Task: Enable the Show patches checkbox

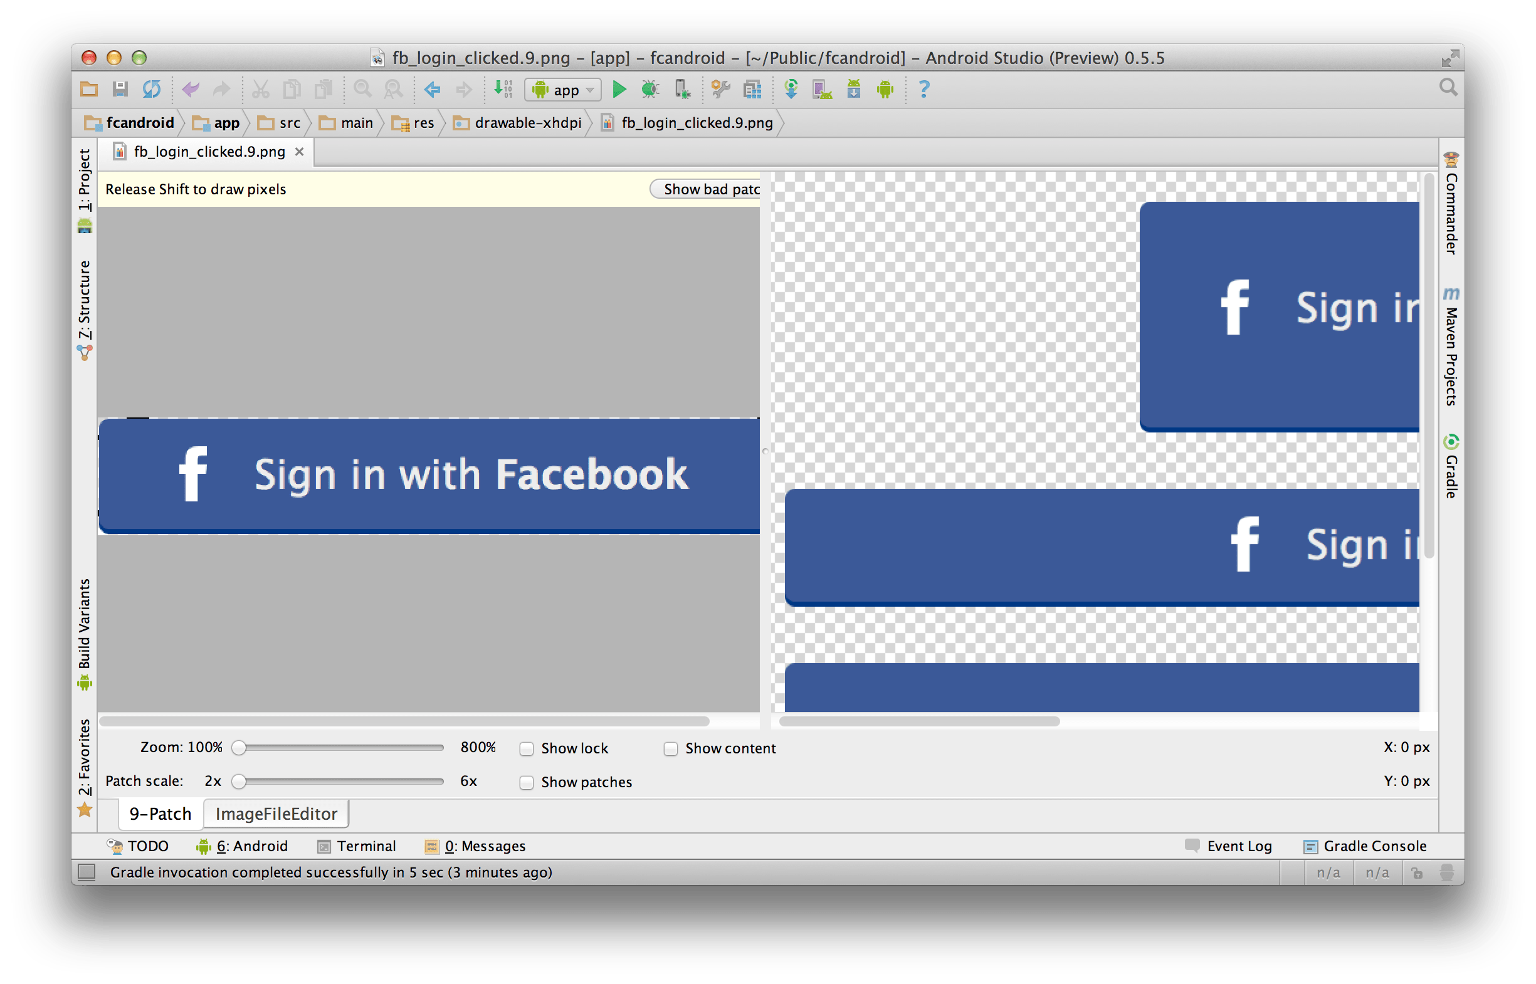Action: point(527,783)
